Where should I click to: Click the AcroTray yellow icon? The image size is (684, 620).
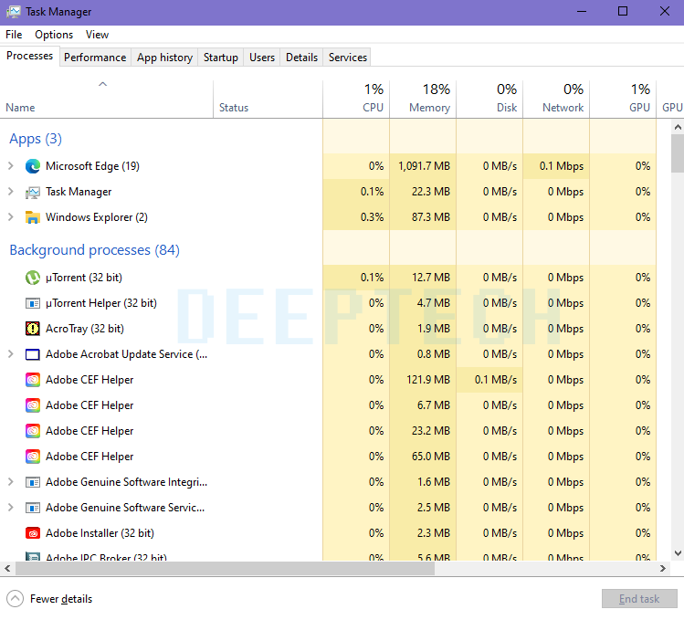point(33,329)
